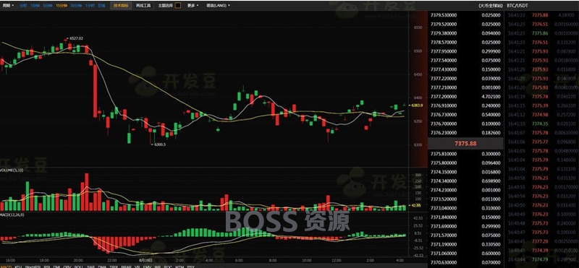Select bid price 7375.810000 row
The height and width of the screenshot is (268, 579).
coord(465,154)
